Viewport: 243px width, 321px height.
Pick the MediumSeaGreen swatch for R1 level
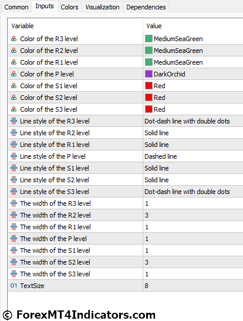(x=148, y=62)
